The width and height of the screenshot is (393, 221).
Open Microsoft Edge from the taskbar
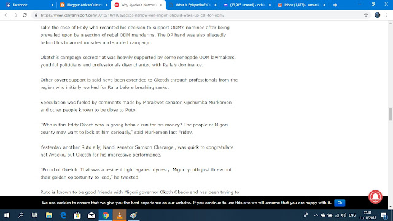63,215
